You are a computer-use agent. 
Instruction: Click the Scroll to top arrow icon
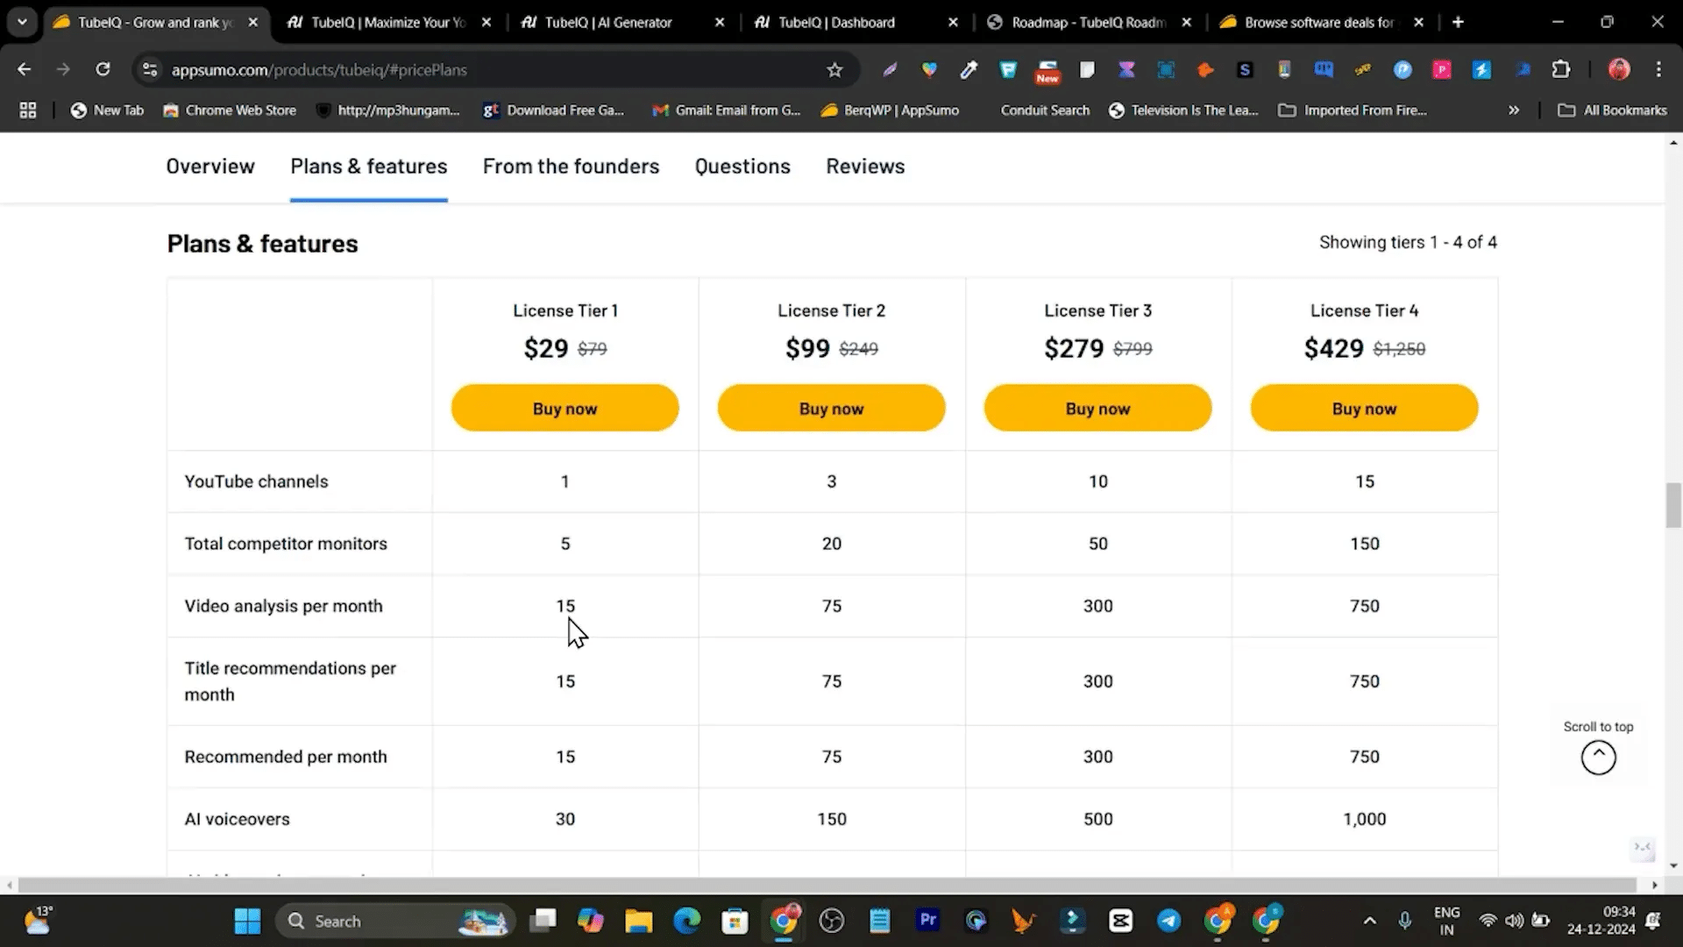click(x=1598, y=758)
